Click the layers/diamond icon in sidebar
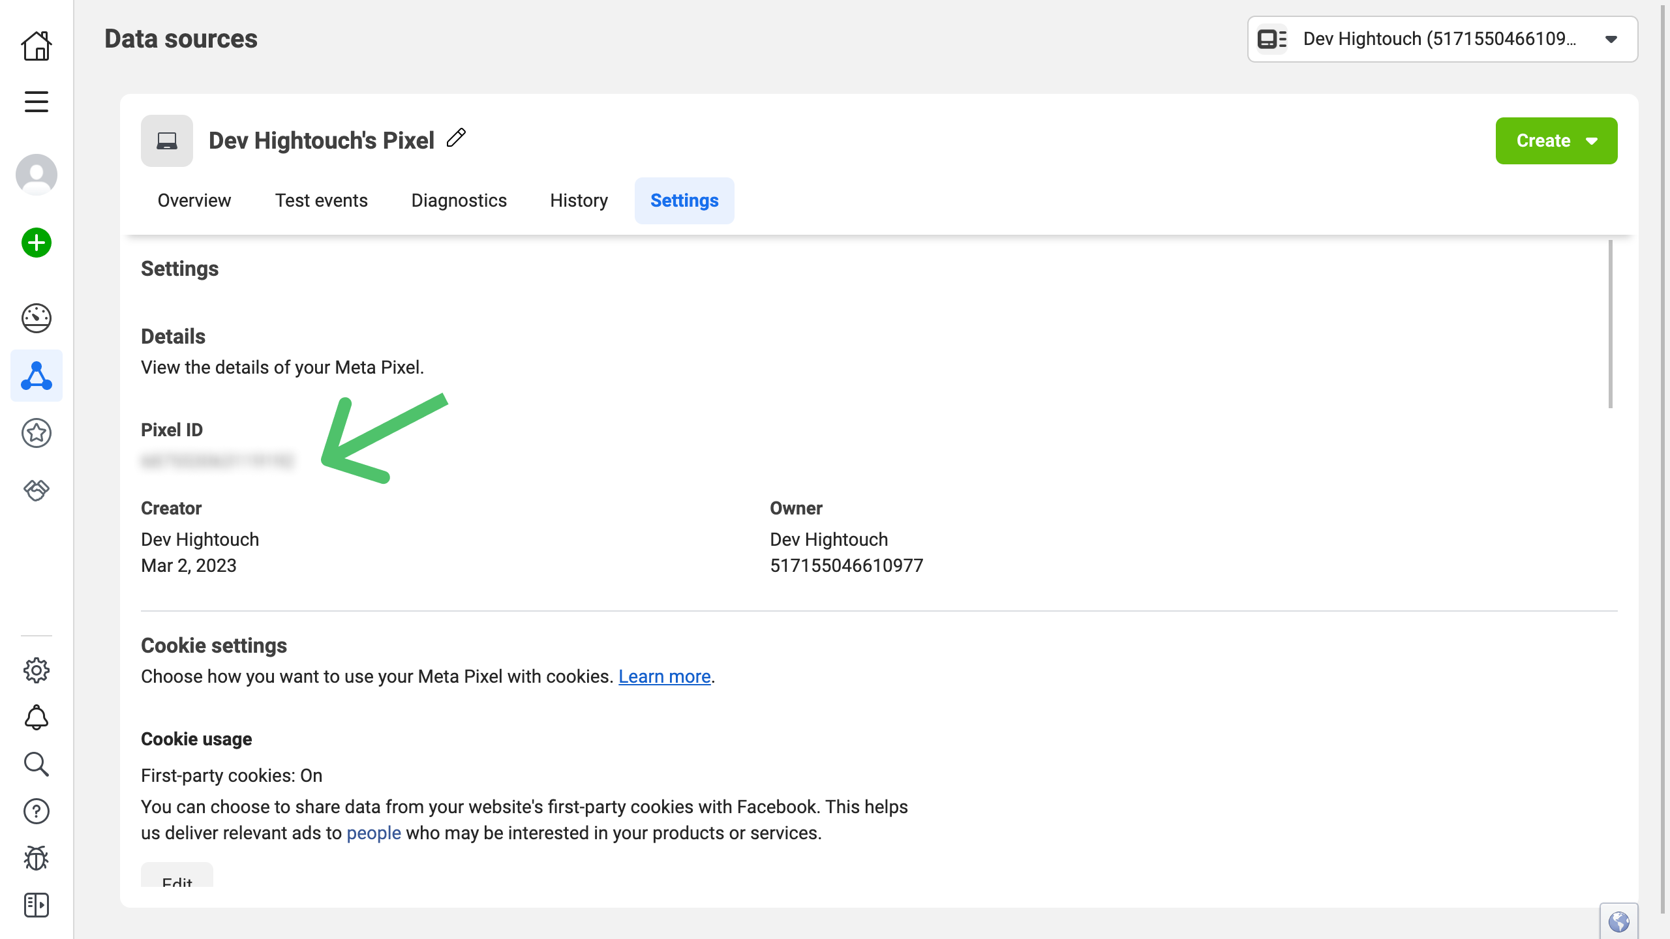1670x939 pixels. click(x=36, y=491)
